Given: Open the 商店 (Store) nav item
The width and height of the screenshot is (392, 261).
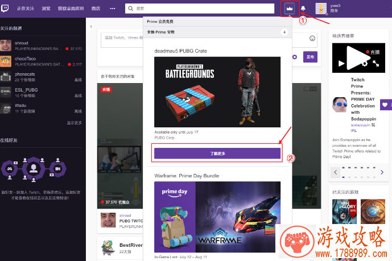Looking at the screenshot, I should 96,9.
